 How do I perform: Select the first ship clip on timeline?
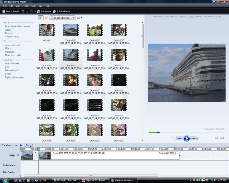pos(29,156)
